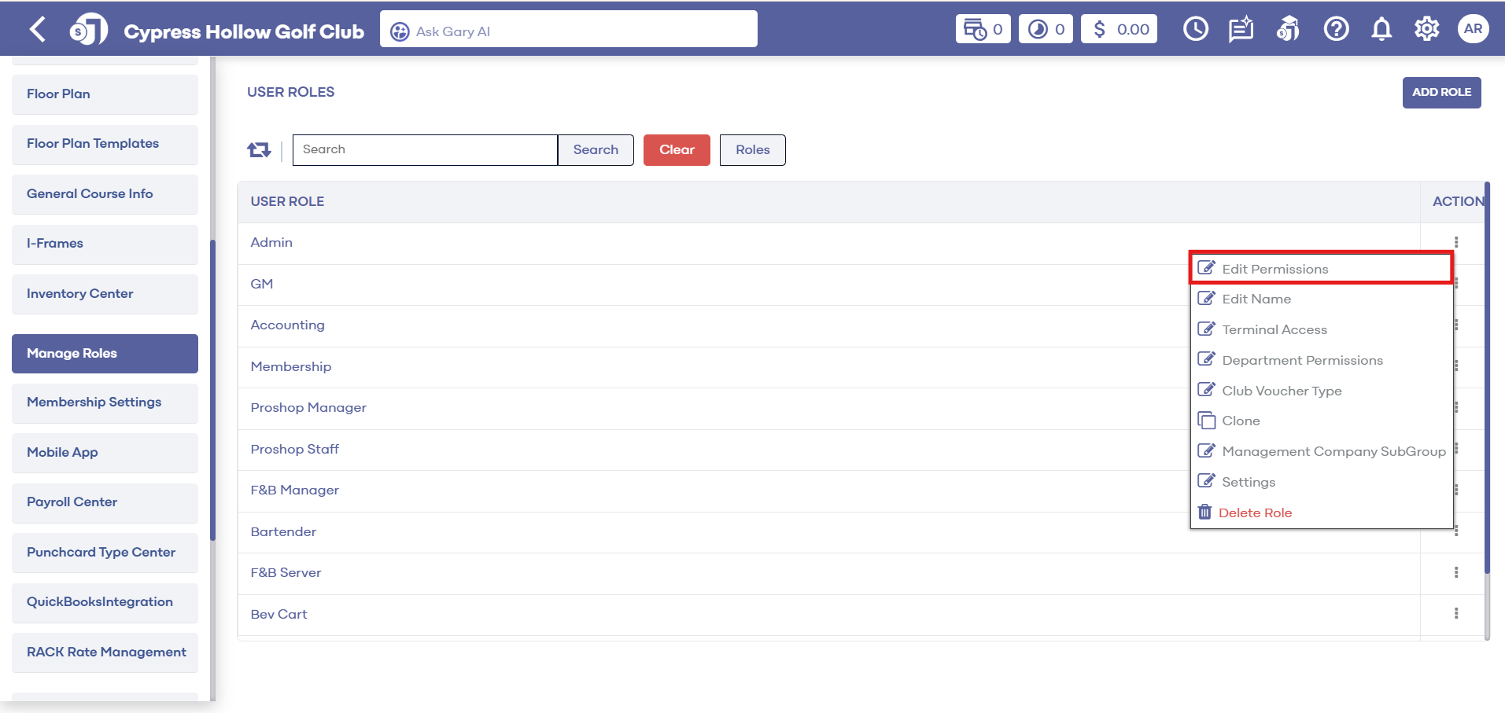The height and width of the screenshot is (713, 1505).
Task: Open notifications bell
Action: [x=1381, y=30]
